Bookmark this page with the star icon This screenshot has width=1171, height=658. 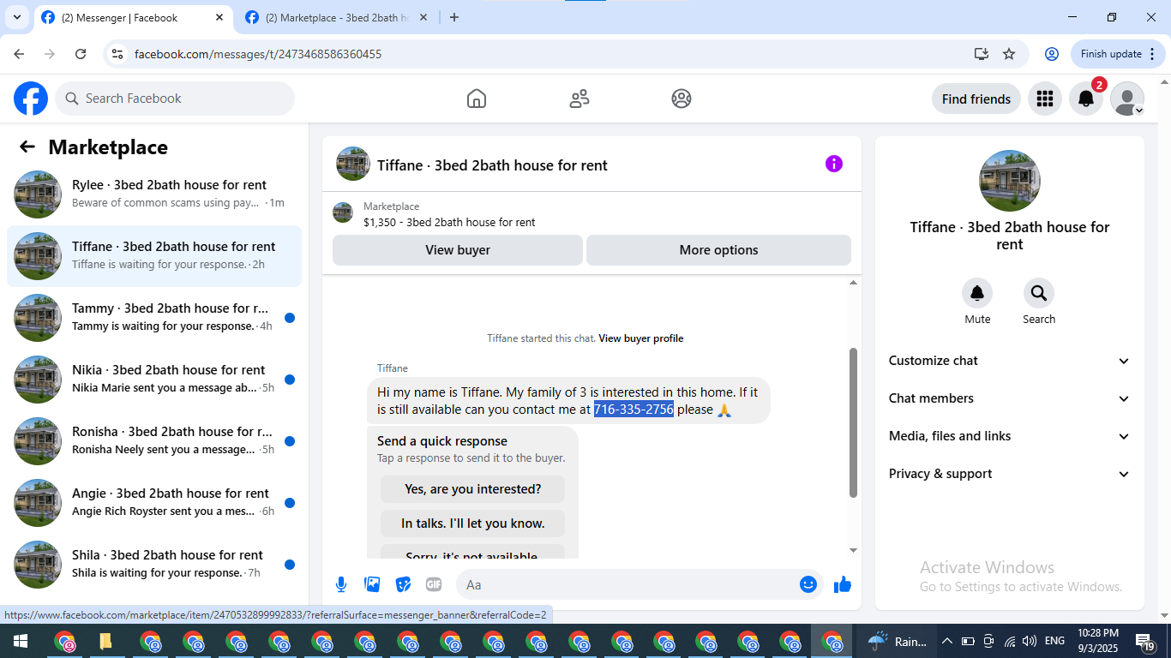1009,54
